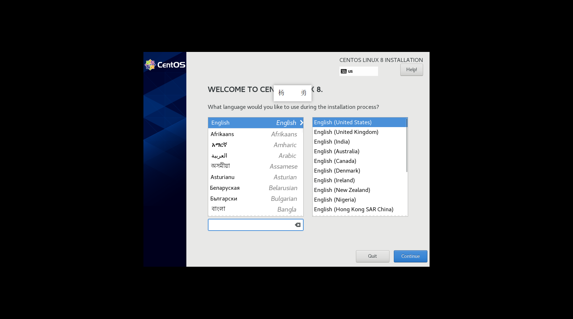The width and height of the screenshot is (573, 319).
Task: Choose English (Canada) locale
Action: pyautogui.click(x=359, y=161)
